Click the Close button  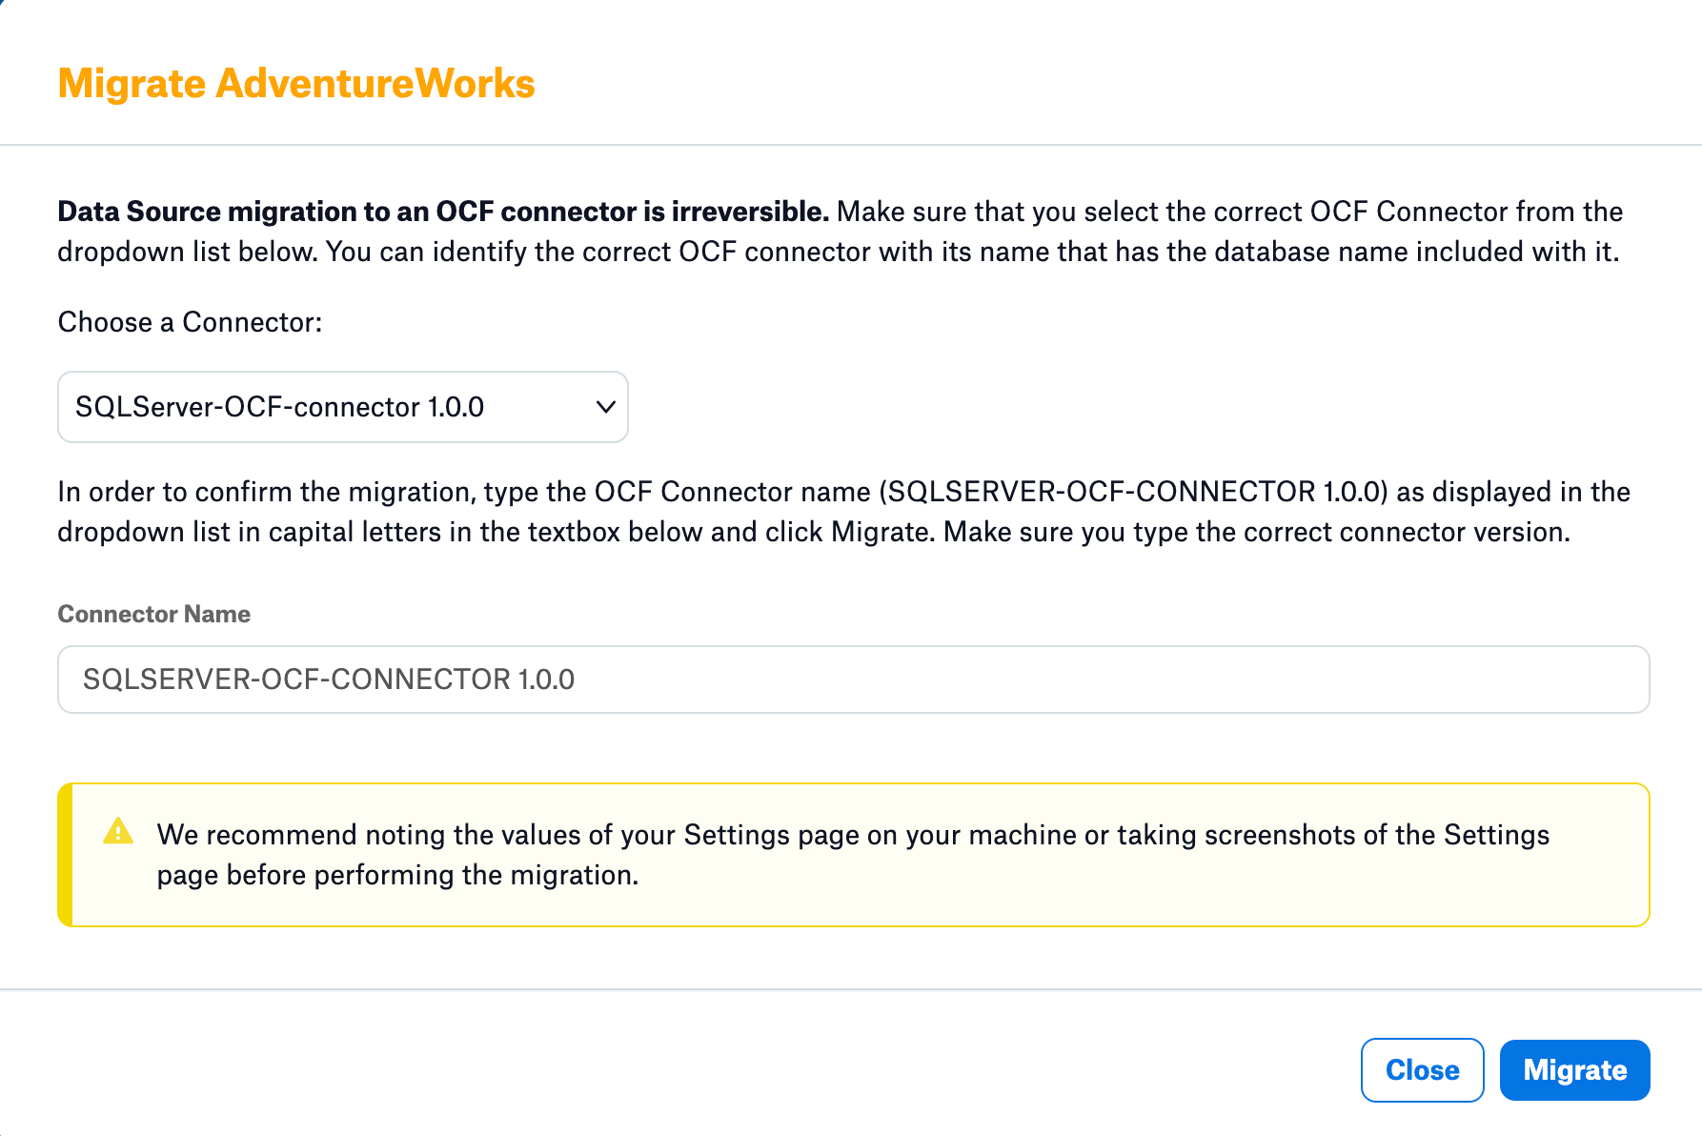[1422, 1070]
